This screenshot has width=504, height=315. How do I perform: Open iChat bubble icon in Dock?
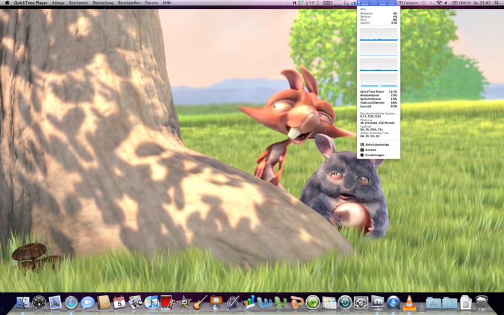[88, 302]
